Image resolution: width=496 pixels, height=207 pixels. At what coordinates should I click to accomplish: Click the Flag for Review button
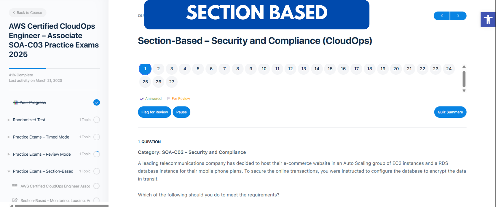click(154, 112)
